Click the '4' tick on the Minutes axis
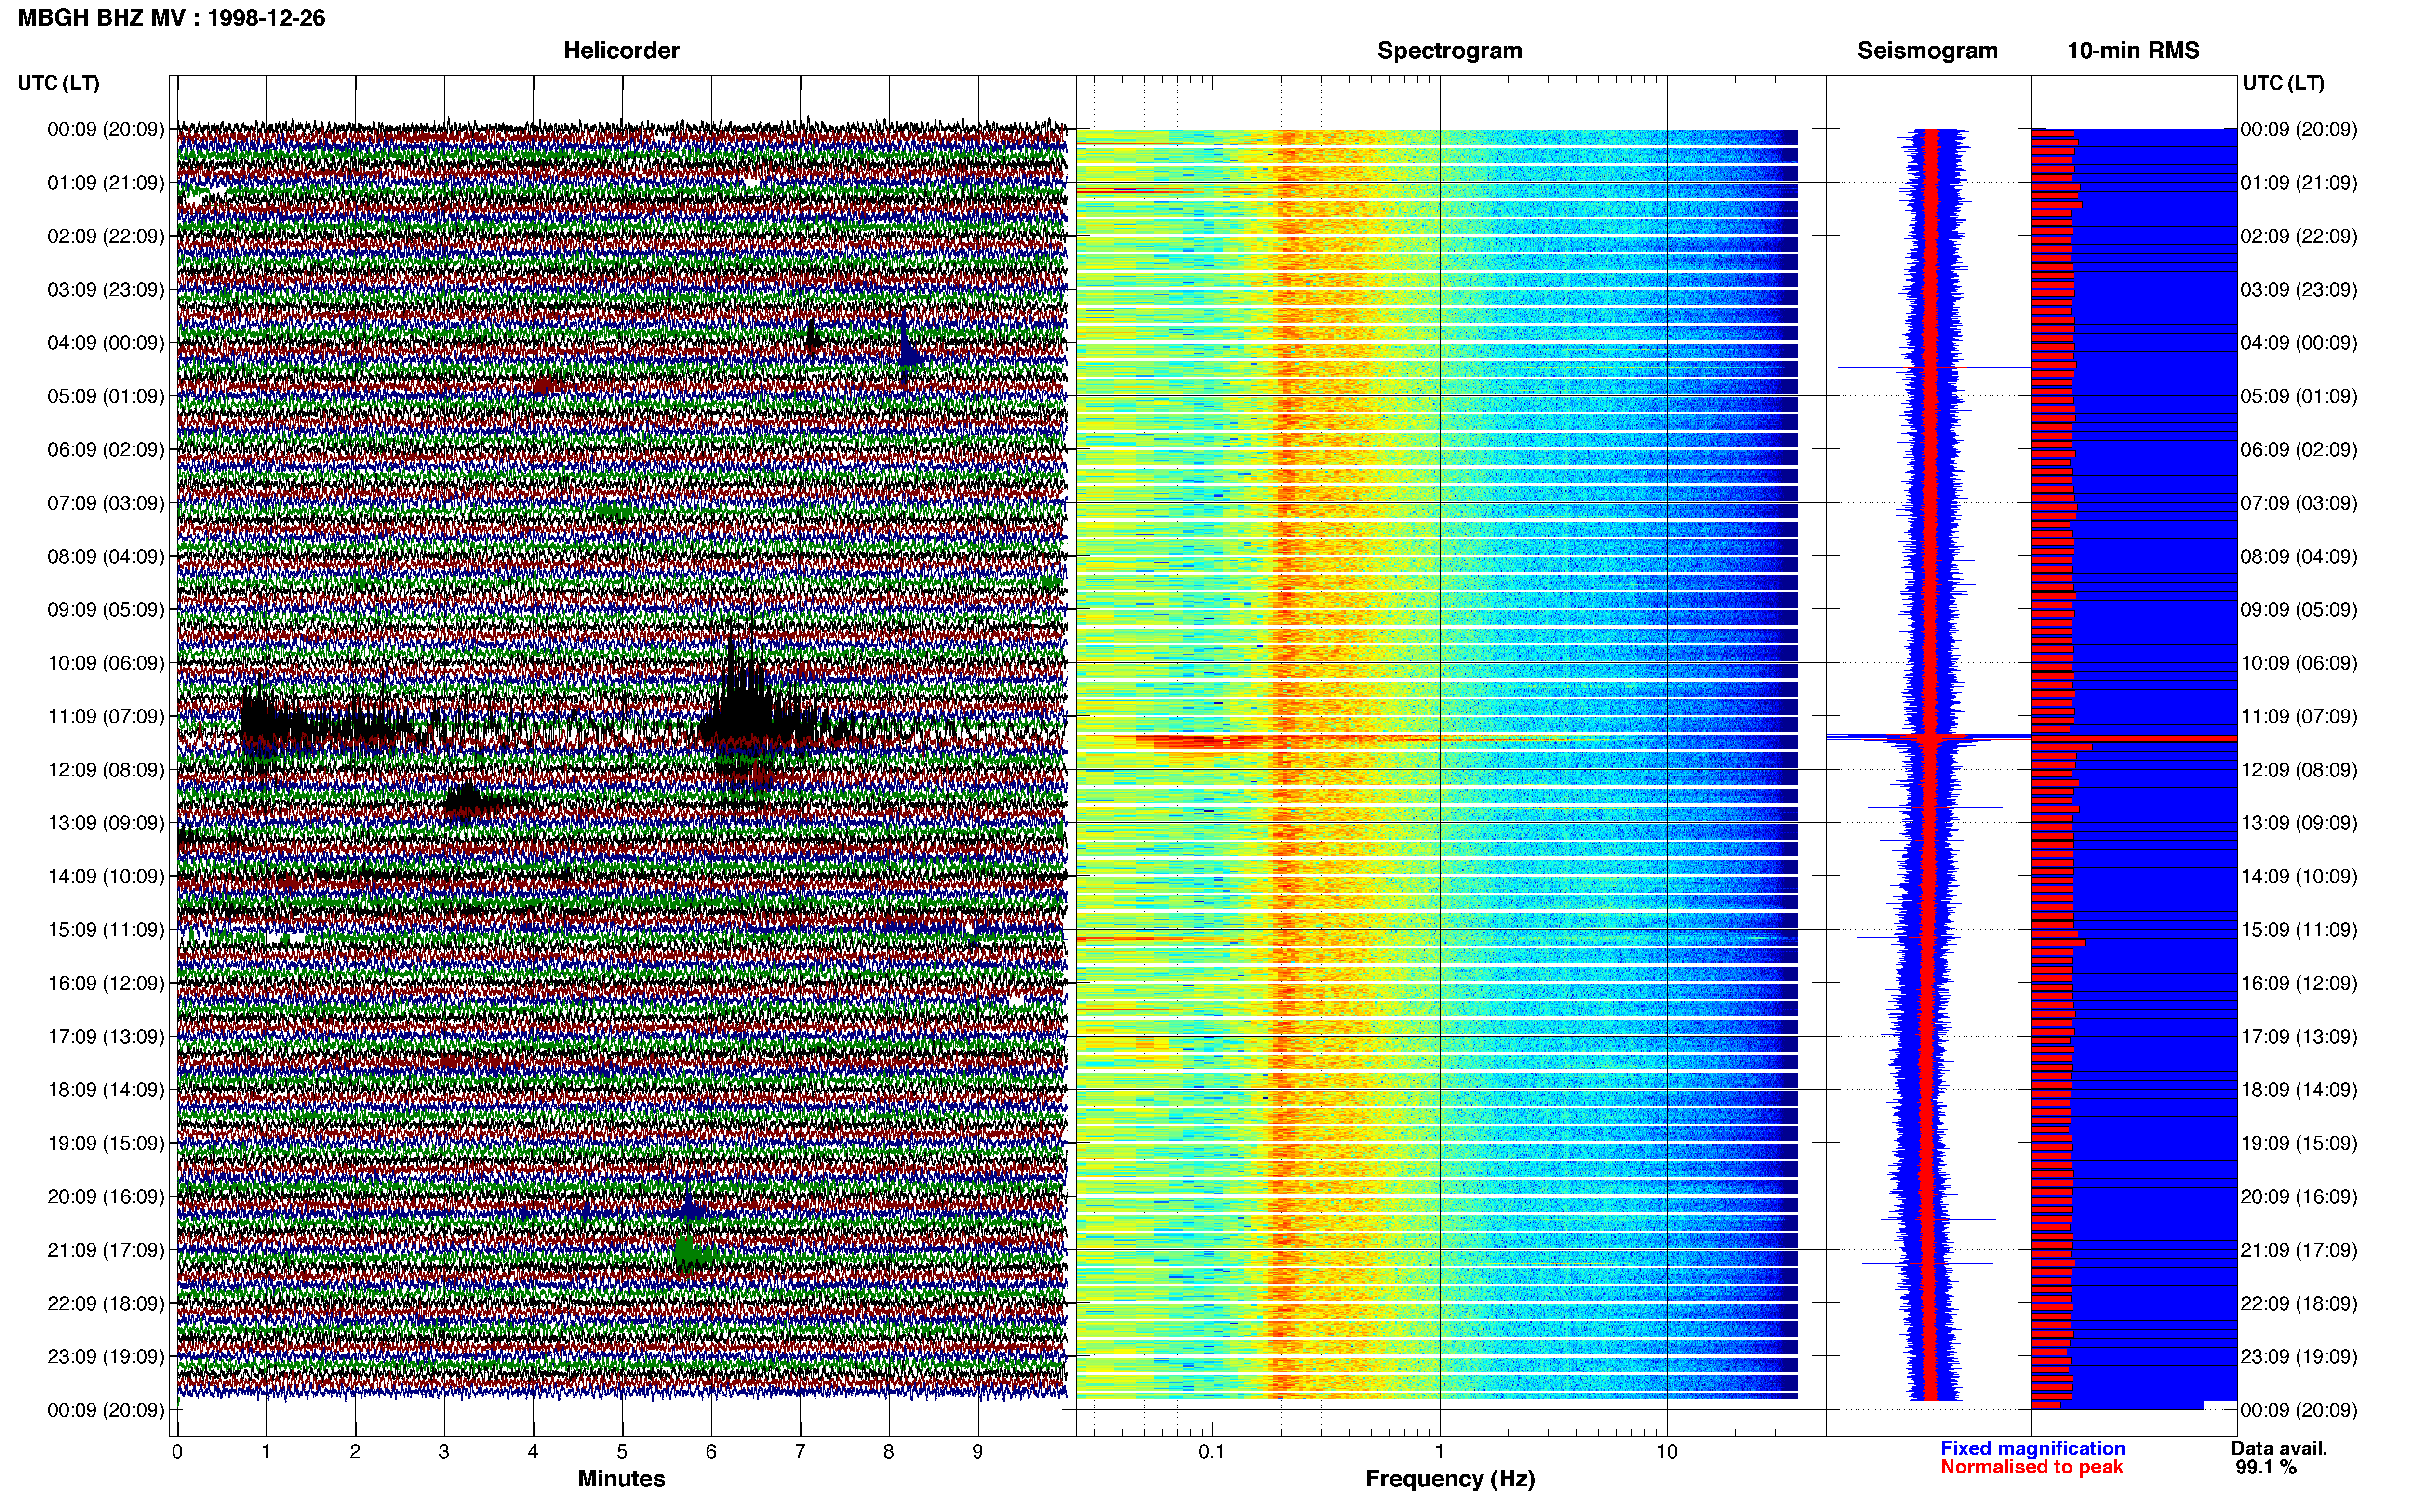Image resolution: width=2419 pixels, height=1512 pixels. [533, 1451]
